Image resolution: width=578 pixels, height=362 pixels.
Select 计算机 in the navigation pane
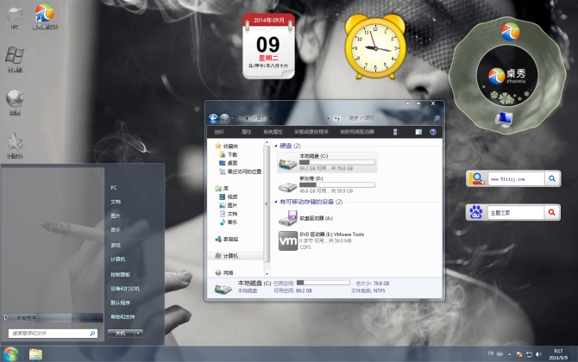click(229, 256)
